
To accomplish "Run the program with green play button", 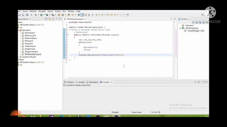I will click(41, 15).
